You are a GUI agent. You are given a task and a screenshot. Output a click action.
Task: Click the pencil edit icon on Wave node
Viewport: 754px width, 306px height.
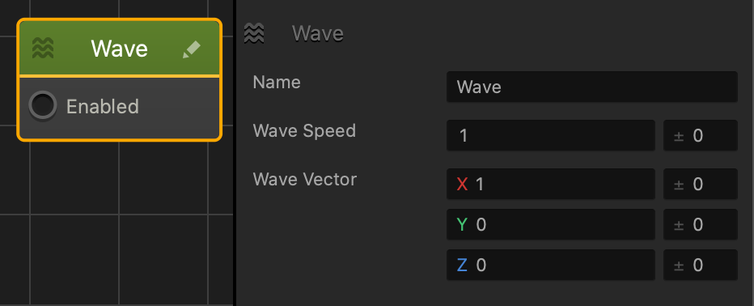[x=192, y=49]
